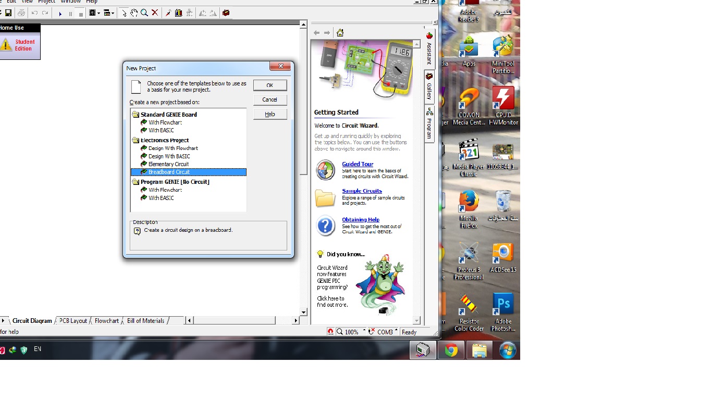
Task: Select With Flowchart under Standard GENIE Board
Action: (162, 122)
